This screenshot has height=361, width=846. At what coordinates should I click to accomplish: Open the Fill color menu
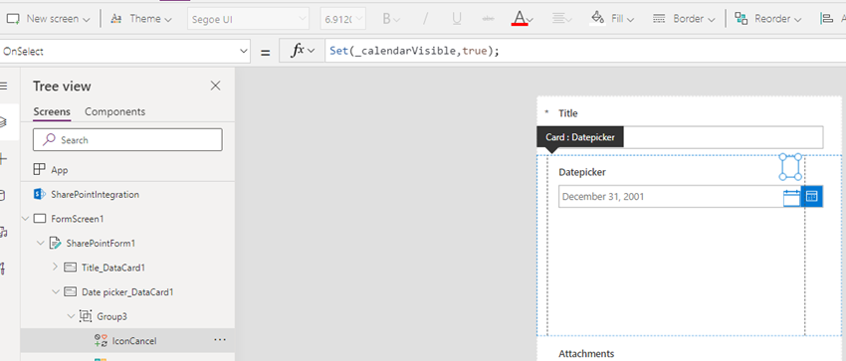pyautogui.click(x=612, y=19)
